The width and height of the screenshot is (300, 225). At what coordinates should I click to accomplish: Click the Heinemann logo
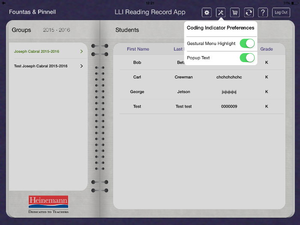[48, 204]
